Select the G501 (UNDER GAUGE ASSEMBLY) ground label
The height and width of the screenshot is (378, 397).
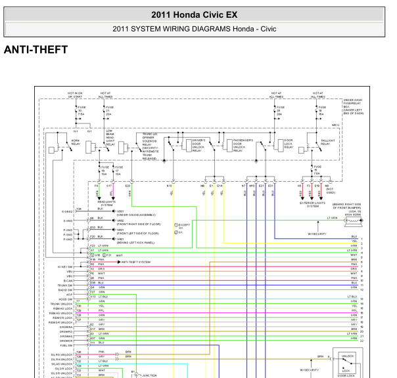pos(136,213)
